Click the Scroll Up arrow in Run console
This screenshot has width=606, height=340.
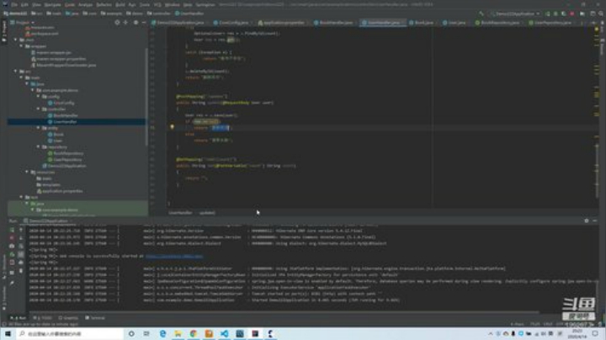[21, 230]
